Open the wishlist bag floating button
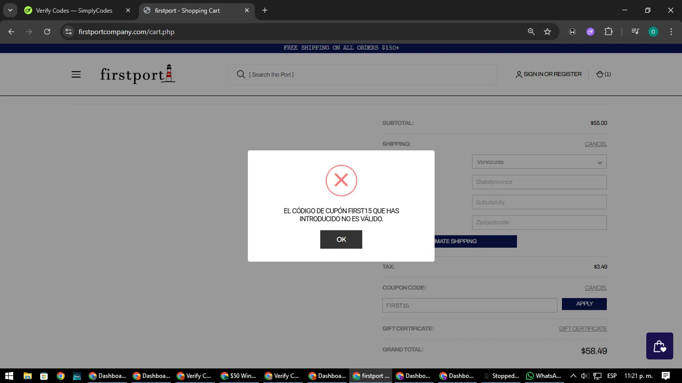This screenshot has width=682, height=383. pyautogui.click(x=660, y=346)
